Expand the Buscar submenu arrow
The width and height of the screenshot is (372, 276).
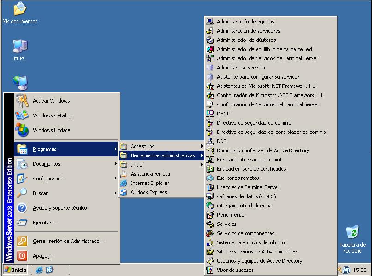click(115, 193)
